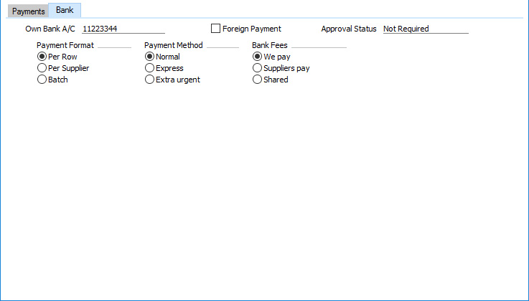Select the Bank tab
The image size is (529, 301).
coord(65,10)
